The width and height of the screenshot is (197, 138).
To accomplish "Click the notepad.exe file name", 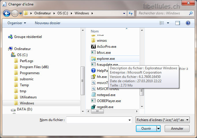I will [106, 95].
